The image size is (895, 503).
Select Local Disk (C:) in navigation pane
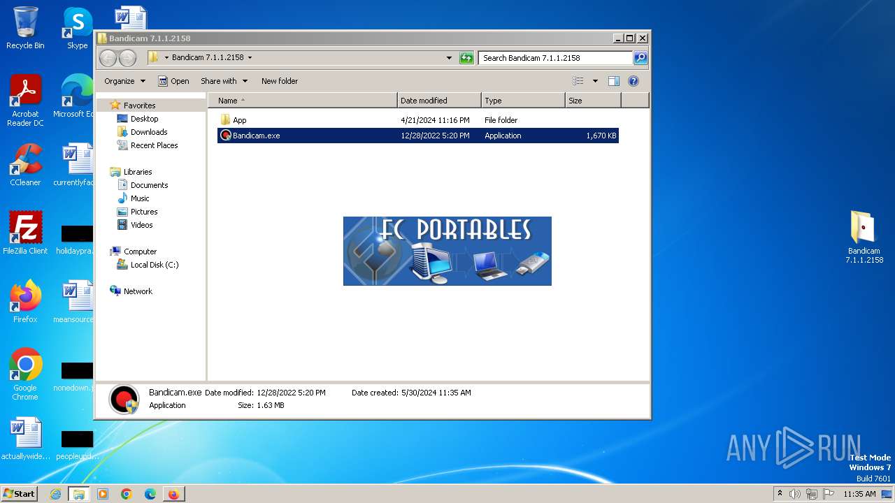click(154, 265)
